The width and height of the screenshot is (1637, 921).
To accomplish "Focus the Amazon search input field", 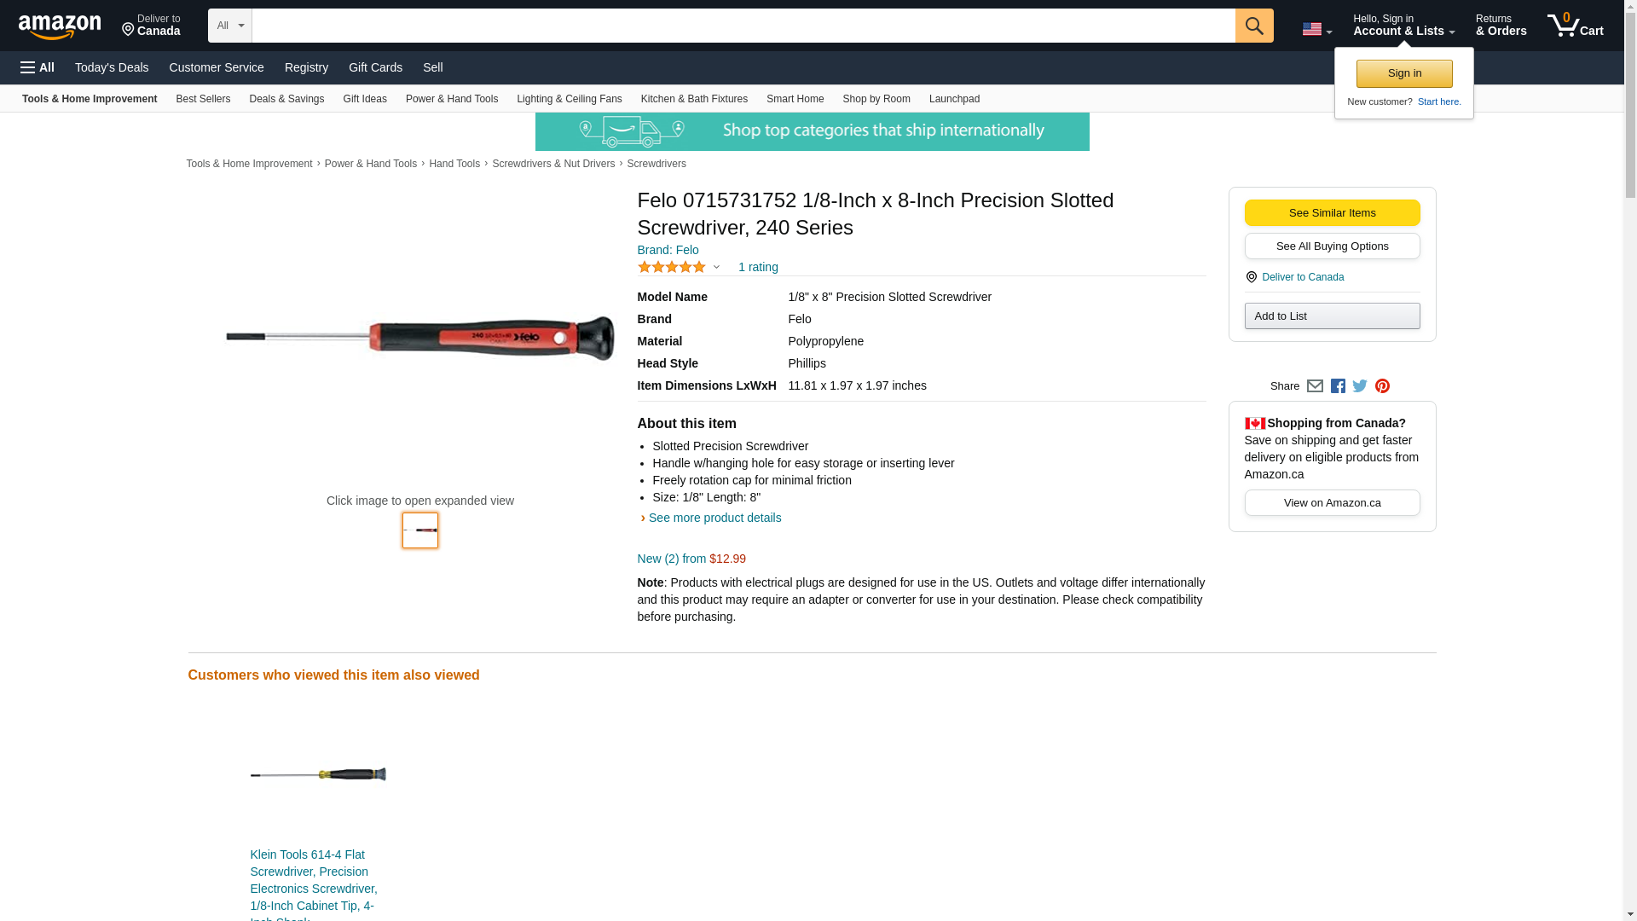I will click(x=743, y=26).
